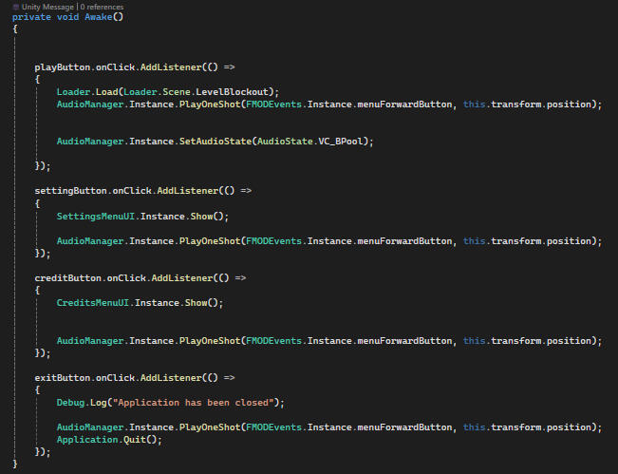The image size is (618, 474).
Task: Click the SettingsMenuUI class name
Action: pyautogui.click(x=96, y=216)
